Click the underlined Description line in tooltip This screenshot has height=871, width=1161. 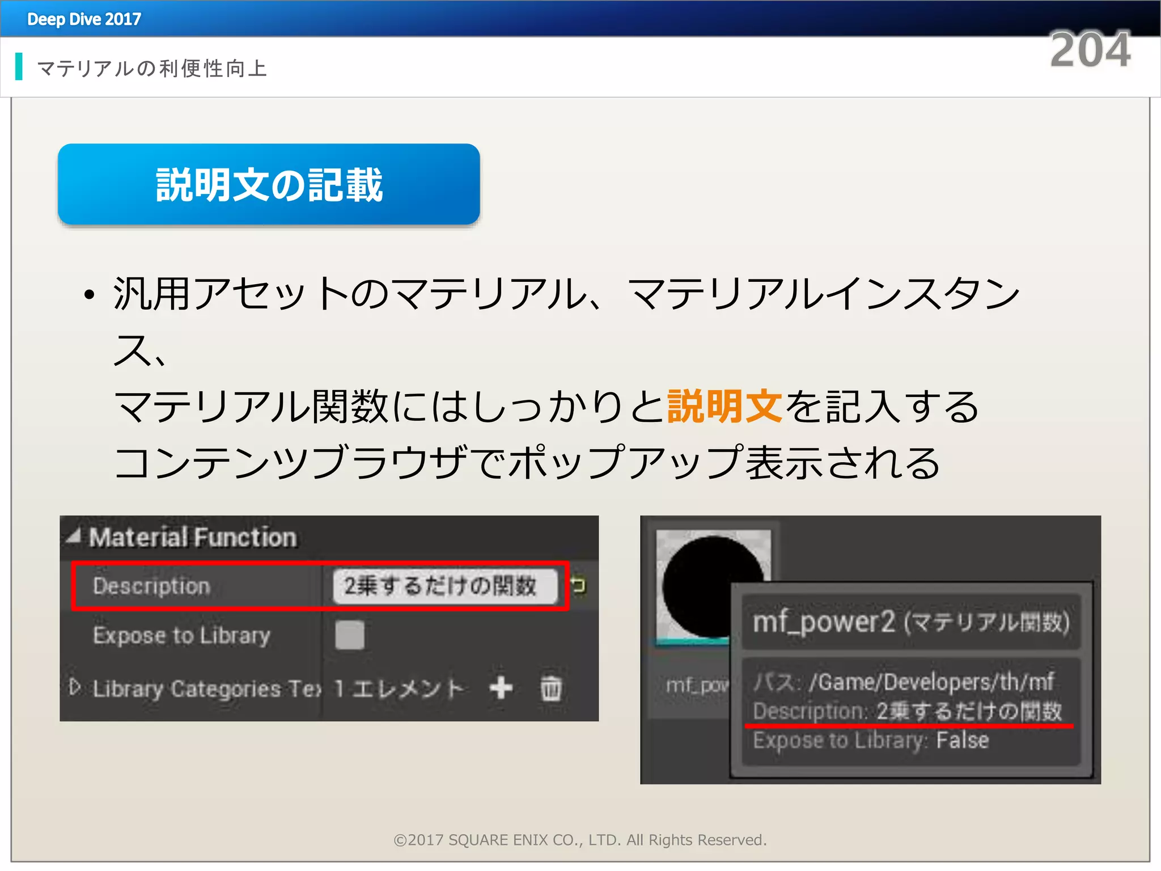[907, 711]
